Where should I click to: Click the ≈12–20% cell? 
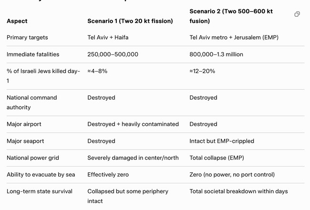tap(202, 71)
